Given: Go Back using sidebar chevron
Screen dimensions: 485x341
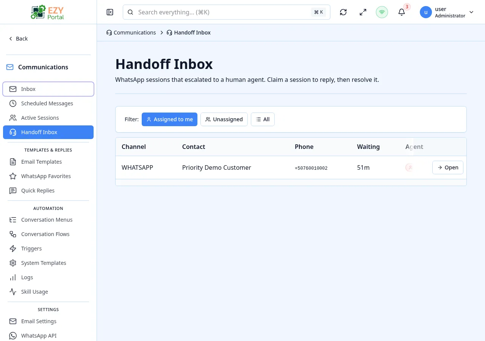Looking at the screenshot, I should [x=18, y=39].
